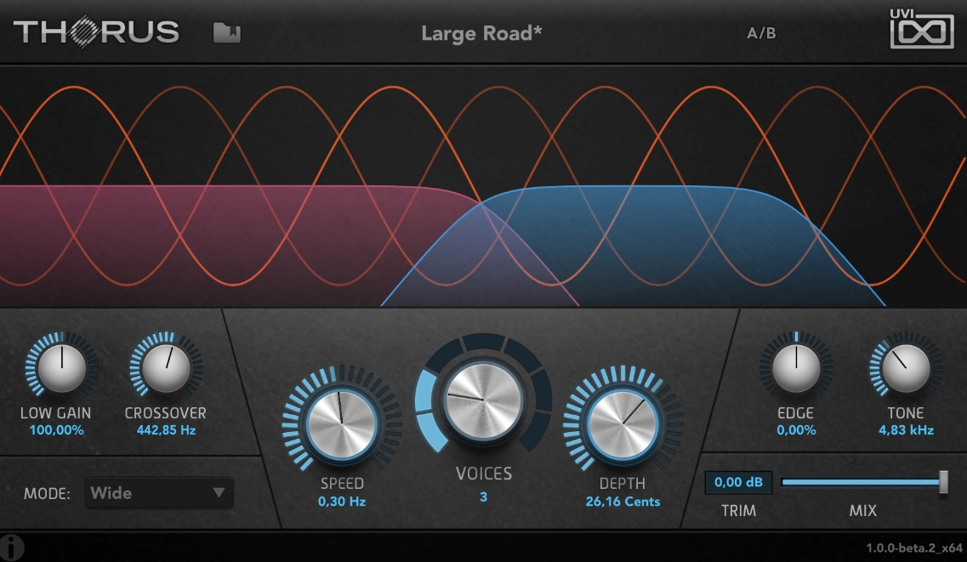The height and width of the screenshot is (562, 967).
Task: Click the Voices count value 3
Action: [x=483, y=497]
